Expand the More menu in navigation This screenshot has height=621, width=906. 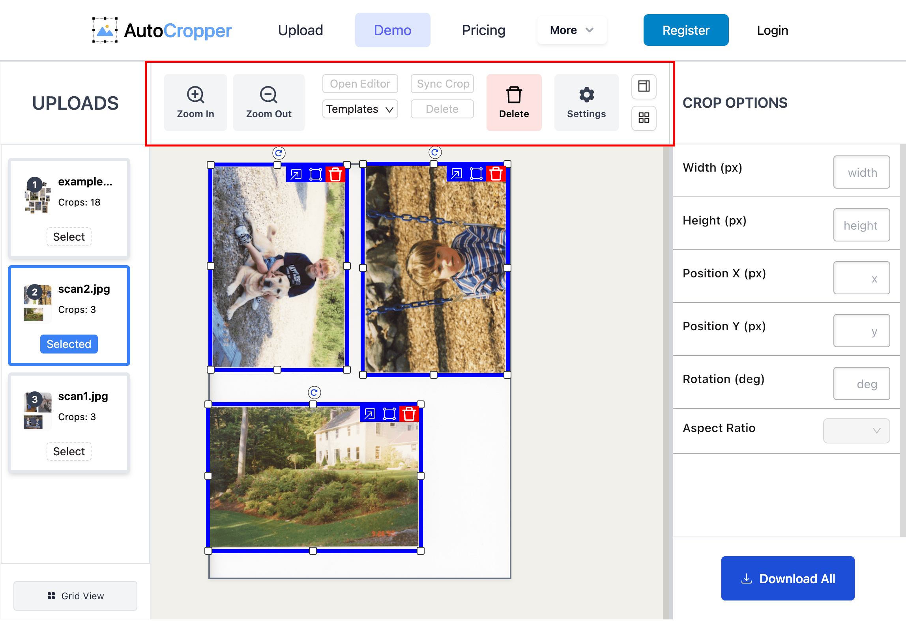click(x=571, y=30)
